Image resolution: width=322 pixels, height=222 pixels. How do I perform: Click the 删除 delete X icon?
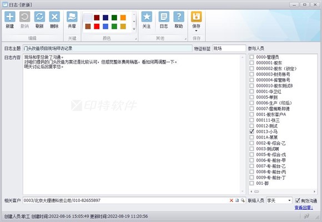pyautogui.click(x=54, y=17)
